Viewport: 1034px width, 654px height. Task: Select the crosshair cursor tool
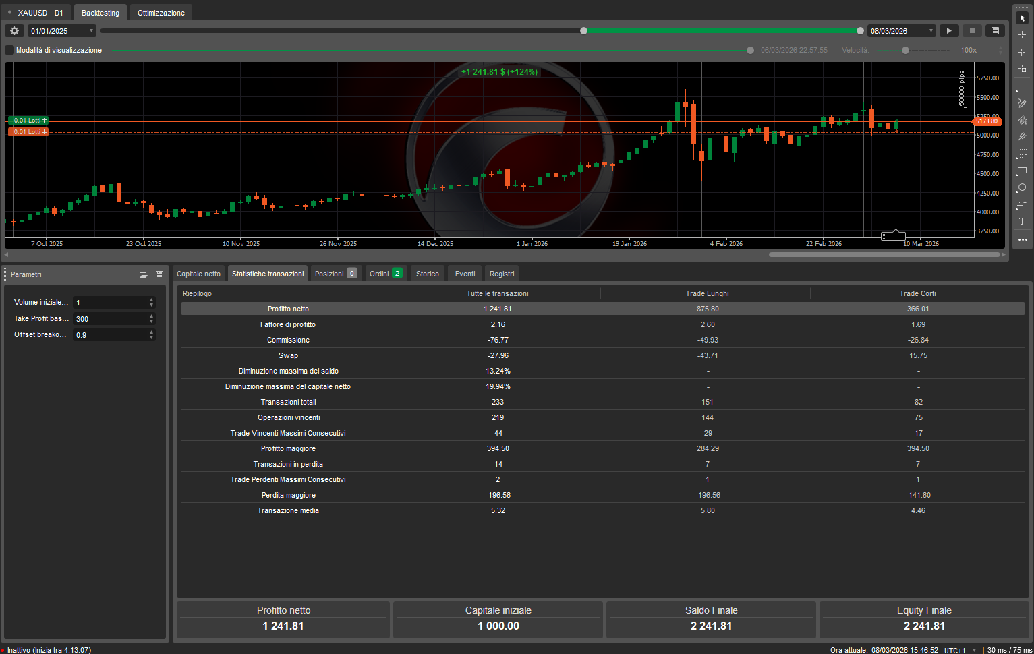pyautogui.click(x=1022, y=35)
